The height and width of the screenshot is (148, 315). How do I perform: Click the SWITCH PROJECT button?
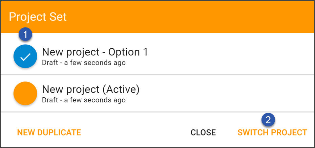(x=272, y=132)
